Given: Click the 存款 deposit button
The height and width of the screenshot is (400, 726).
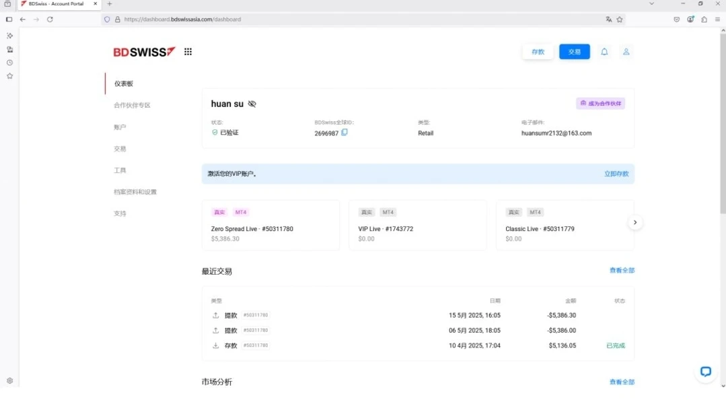Looking at the screenshot, I should 538,52.
